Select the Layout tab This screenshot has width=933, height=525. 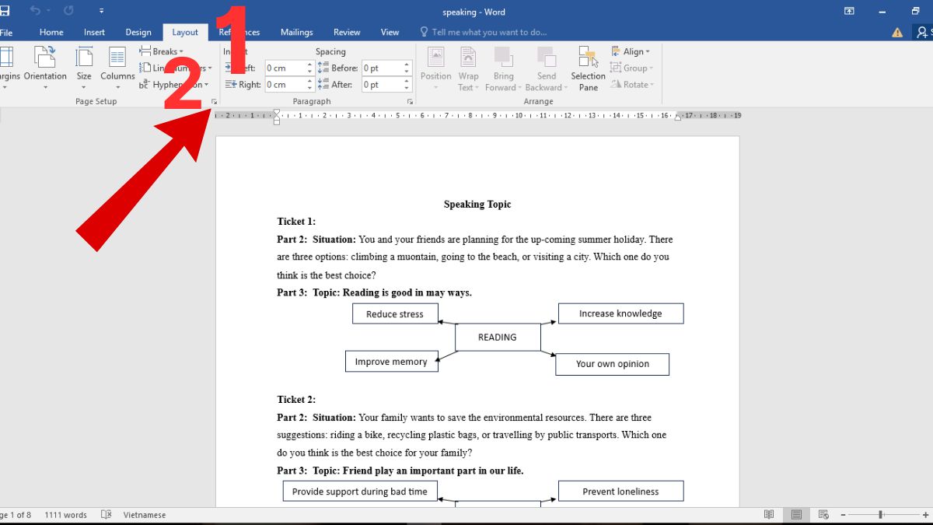click(185, 33)
